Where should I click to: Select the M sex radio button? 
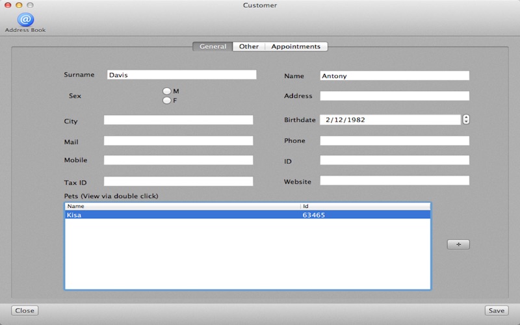click(167, 91)
